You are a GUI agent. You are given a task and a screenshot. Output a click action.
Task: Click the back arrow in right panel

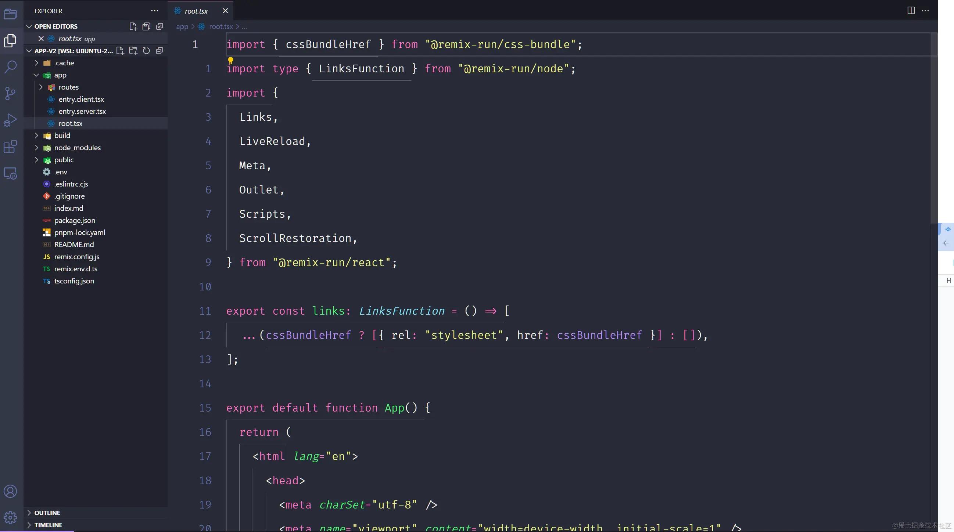tap(946, 243)
